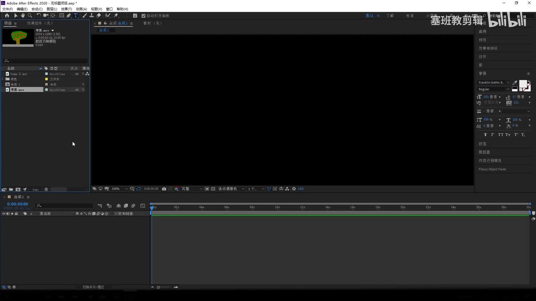This screenshot has height=301, width=536.
Task: Toggle Faux Italic in Character panel
Action: pyautogui.click(x=492, y=135)
